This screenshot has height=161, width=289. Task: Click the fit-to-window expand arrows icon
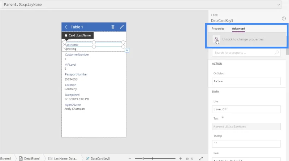tap(201, 158)
